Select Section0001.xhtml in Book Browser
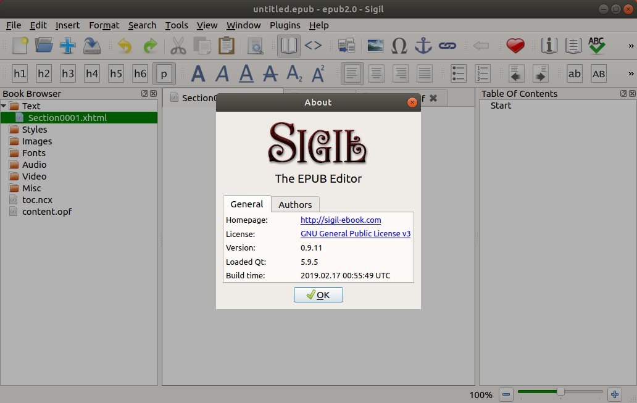 coord(79,118)
